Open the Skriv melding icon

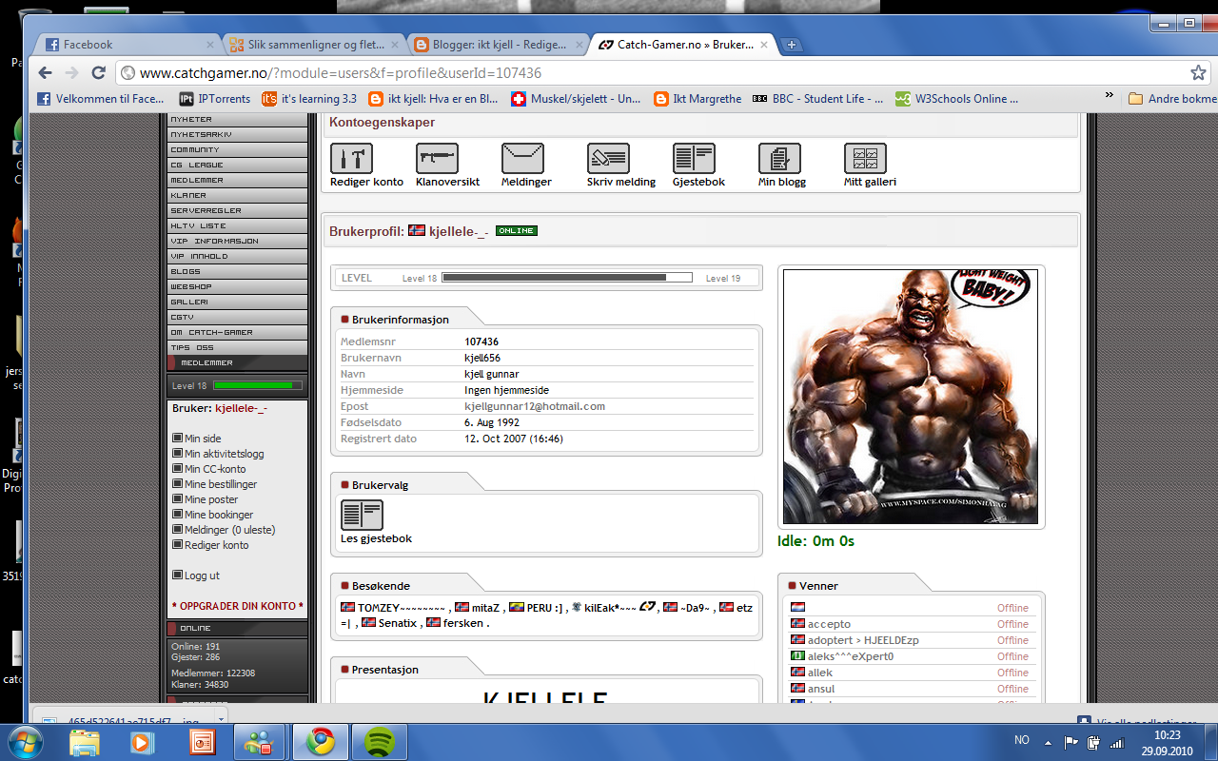point(608,158)
